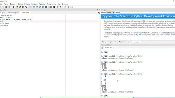Click the '1.xlsx' file name line
Screen dimensions: 175x98
tap(6, 17)
